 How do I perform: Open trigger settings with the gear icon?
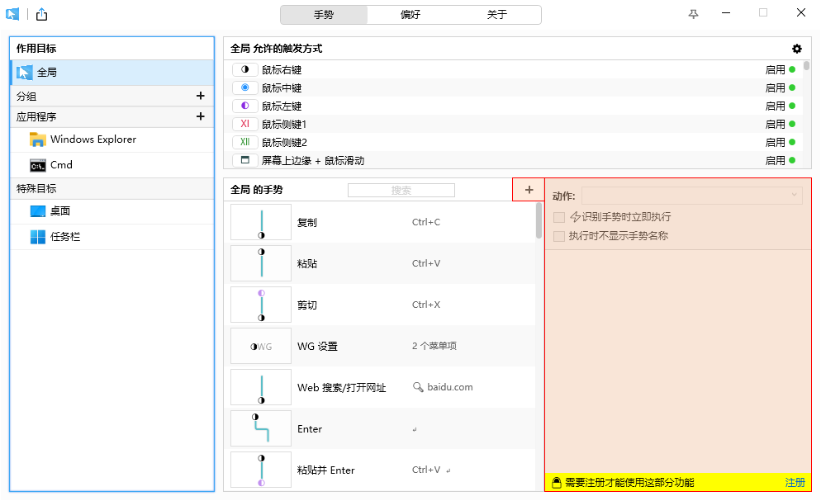[x=796, y=49]
